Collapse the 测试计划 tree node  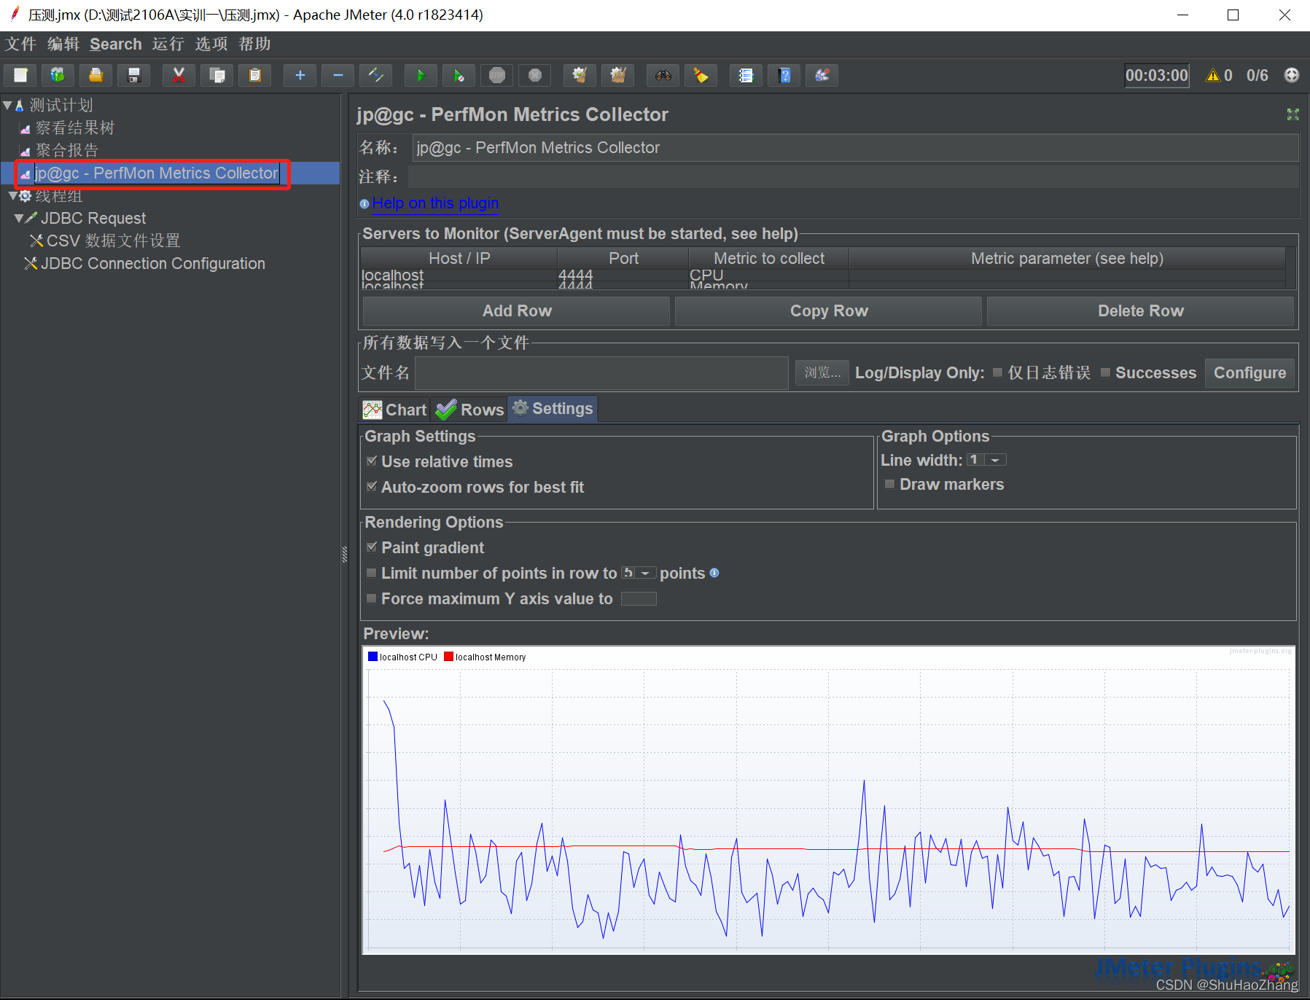coord(7,106)
